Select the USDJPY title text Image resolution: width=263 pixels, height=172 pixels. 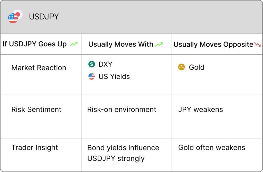point(44,17)
